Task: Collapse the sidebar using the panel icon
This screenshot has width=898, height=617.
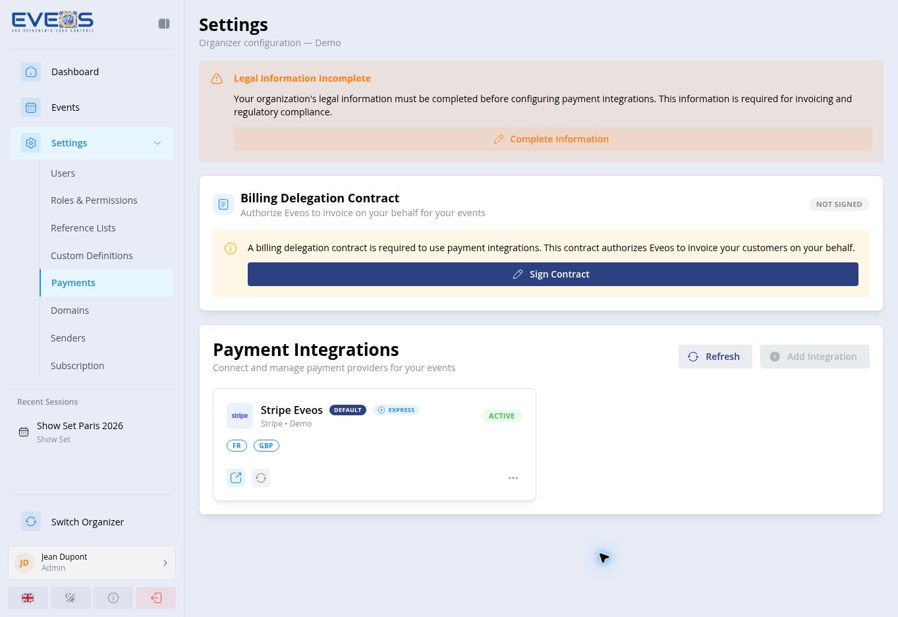Action: [164, 24]
